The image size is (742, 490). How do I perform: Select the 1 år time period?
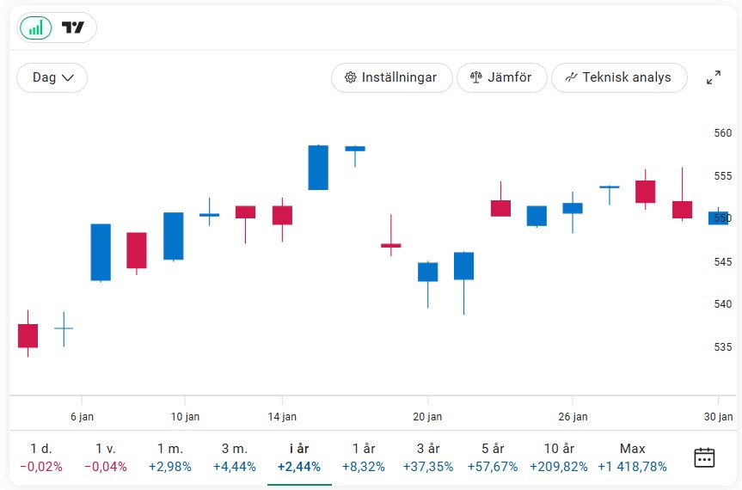pos(364,457)
